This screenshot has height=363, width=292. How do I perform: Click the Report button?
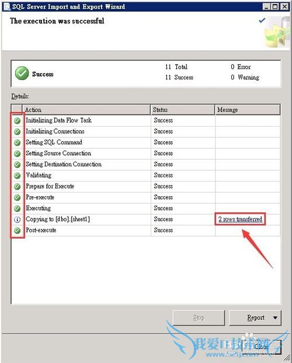[255, 318]
